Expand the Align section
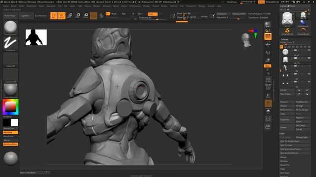This screenshot has width=316, height=177. tap(283, 169)
